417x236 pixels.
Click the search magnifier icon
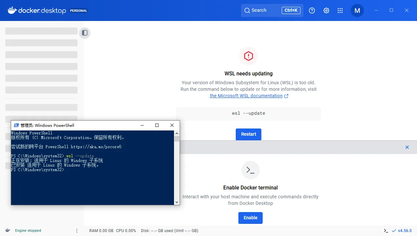[247, 10]
